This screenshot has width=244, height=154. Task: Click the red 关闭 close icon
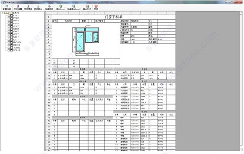96,6
